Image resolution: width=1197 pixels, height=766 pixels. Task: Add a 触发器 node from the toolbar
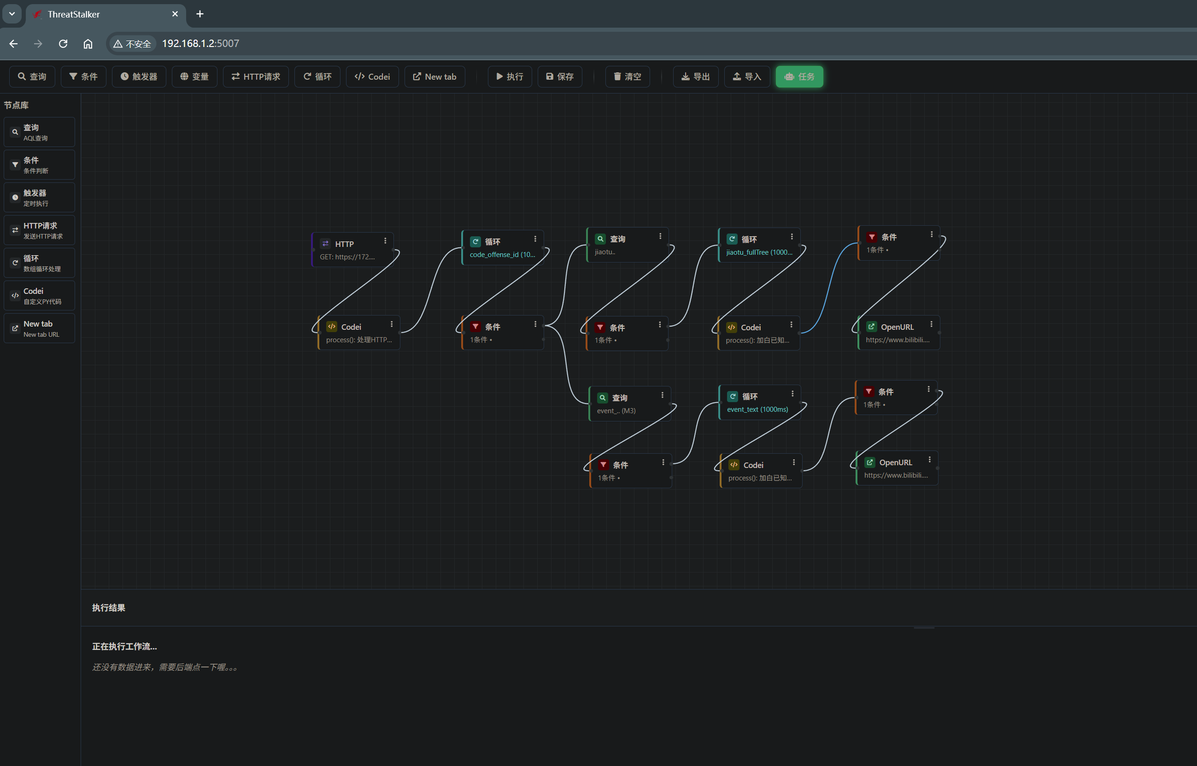pyautogui.click(x=139, y=76)
